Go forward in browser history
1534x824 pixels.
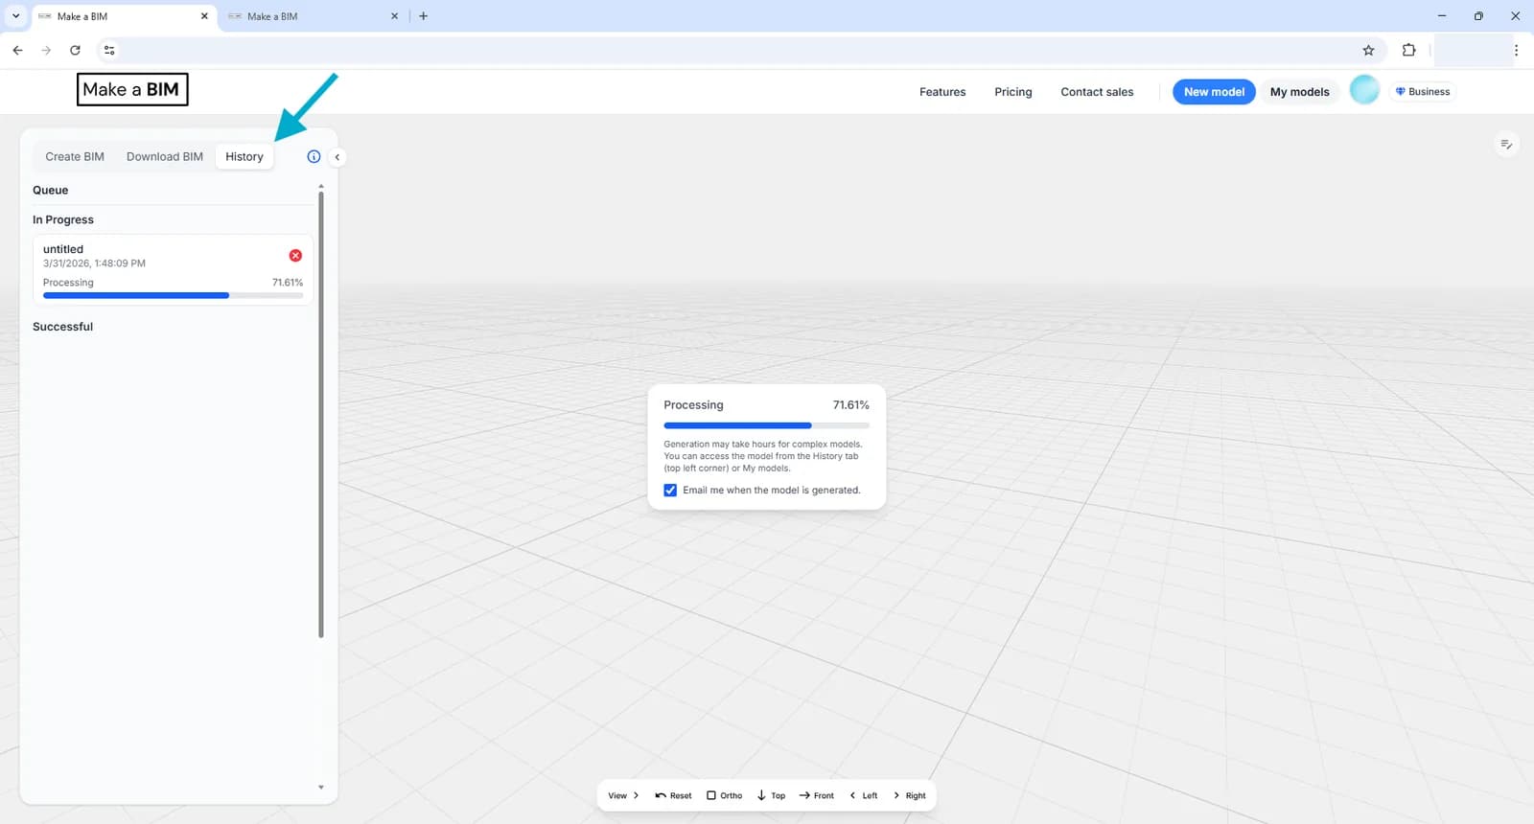tap(46, 50)
